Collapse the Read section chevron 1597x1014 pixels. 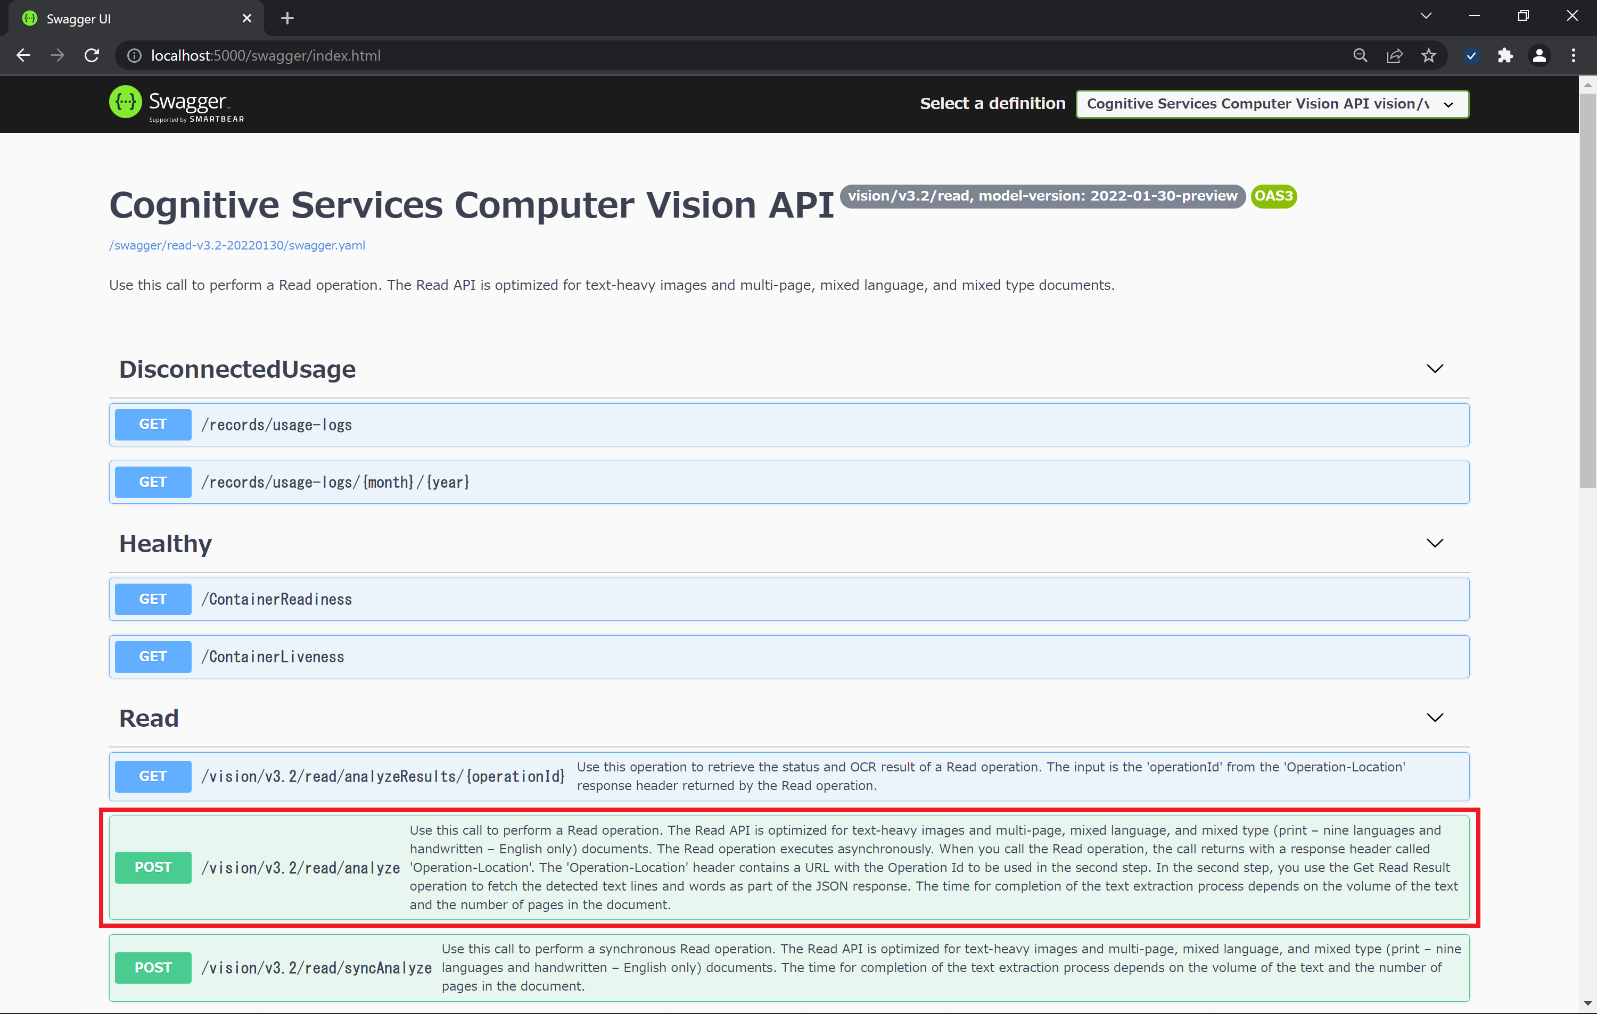pos(1435,718)
